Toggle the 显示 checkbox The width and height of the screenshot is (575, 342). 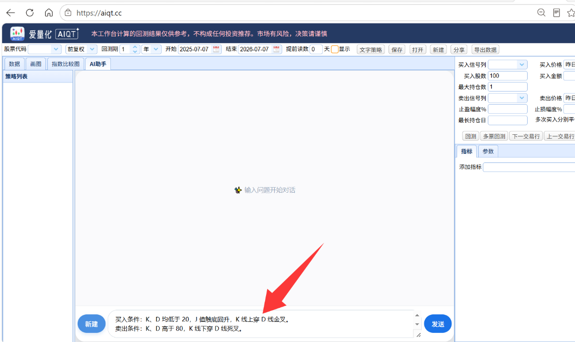point(335,49)
